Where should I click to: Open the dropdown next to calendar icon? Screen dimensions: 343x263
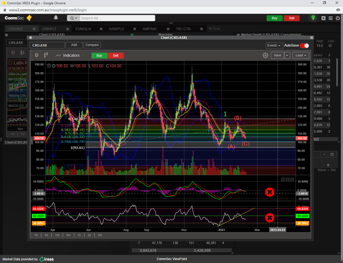pyautogui.click(x=324, y=154)
